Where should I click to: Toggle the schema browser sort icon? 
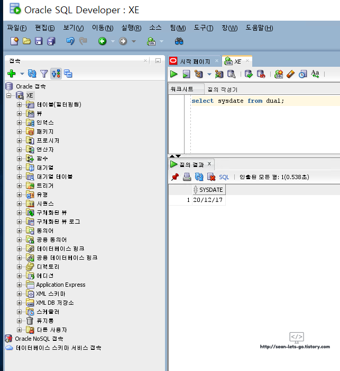[x=56, y=74]
